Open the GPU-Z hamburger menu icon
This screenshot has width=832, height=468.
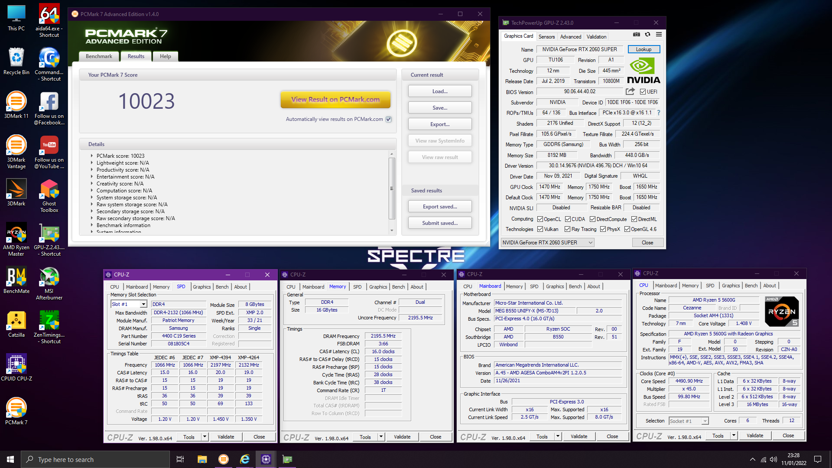click(659, 35)
